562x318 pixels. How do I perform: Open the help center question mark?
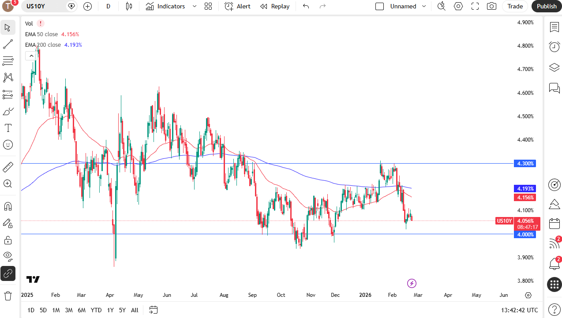554,309
